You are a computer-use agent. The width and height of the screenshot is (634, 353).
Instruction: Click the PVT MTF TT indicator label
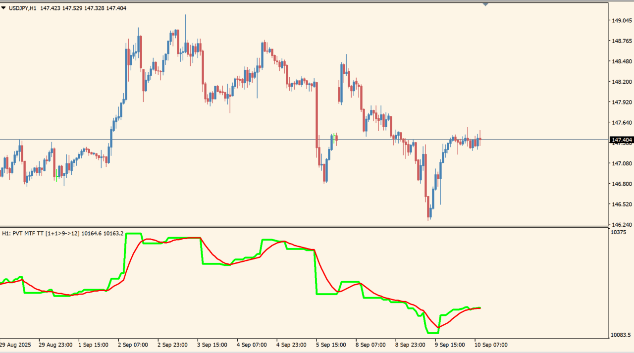pyautogui.click(x=63, y=233)
